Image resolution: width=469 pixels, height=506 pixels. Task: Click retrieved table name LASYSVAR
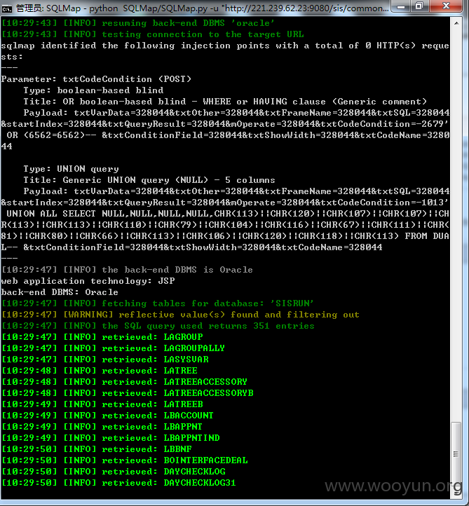[186, 360]
